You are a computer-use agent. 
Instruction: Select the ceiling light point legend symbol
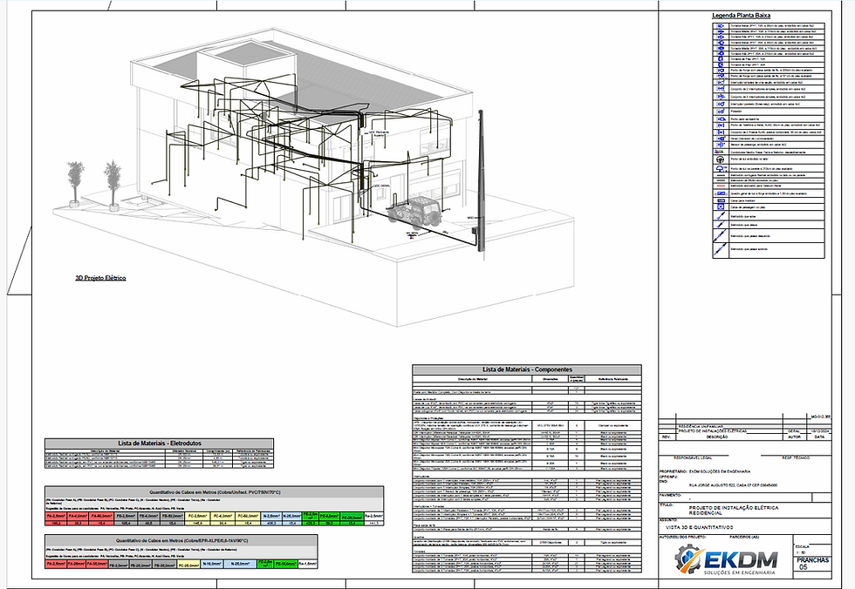click(721, 159)
